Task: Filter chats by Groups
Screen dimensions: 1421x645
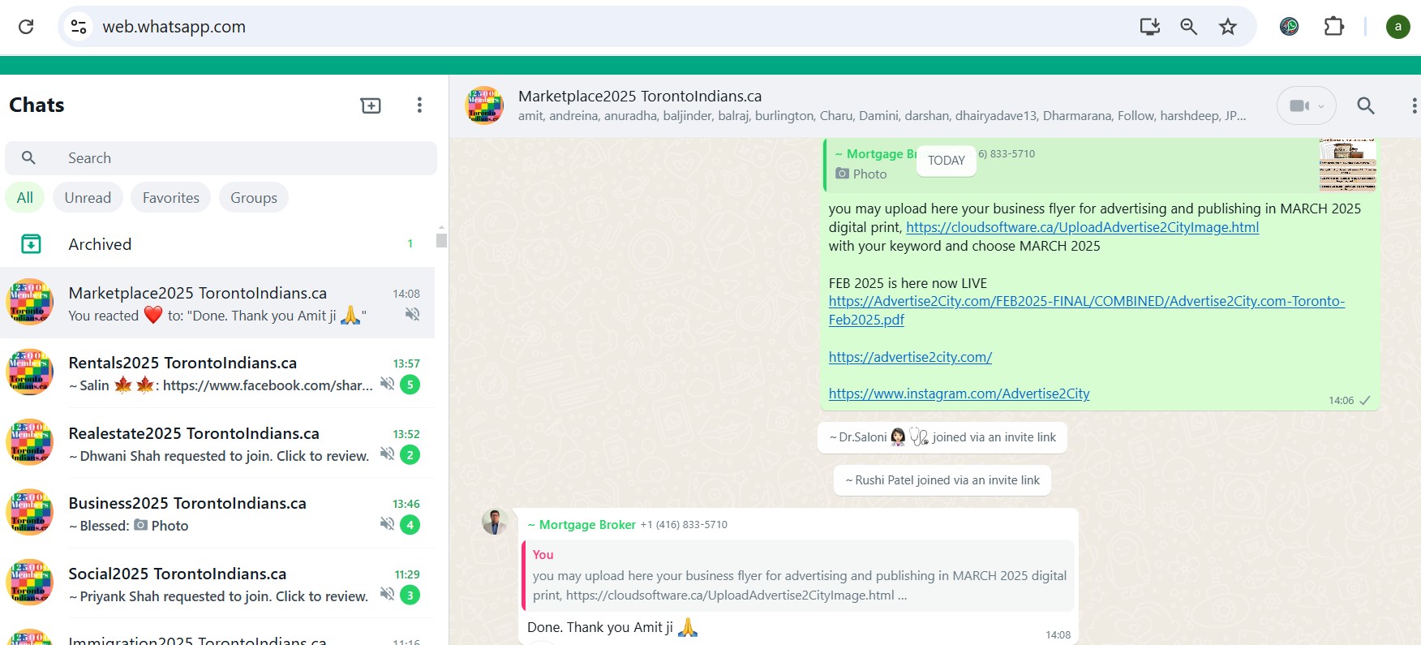Action: pos(253,198)
